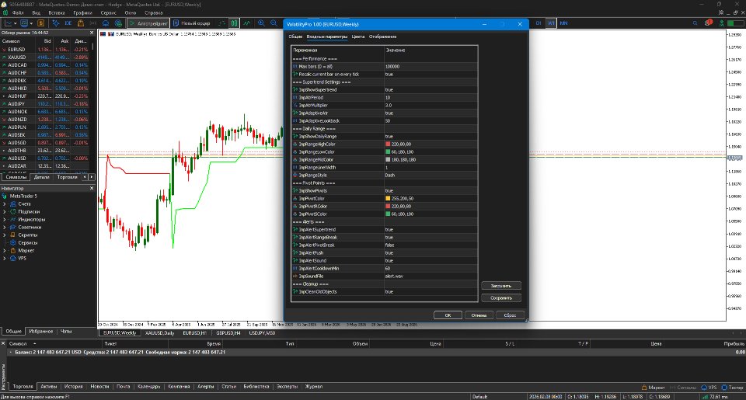
Task: Expand the Советники node in Navigator
Action: [x=5, y=228]
